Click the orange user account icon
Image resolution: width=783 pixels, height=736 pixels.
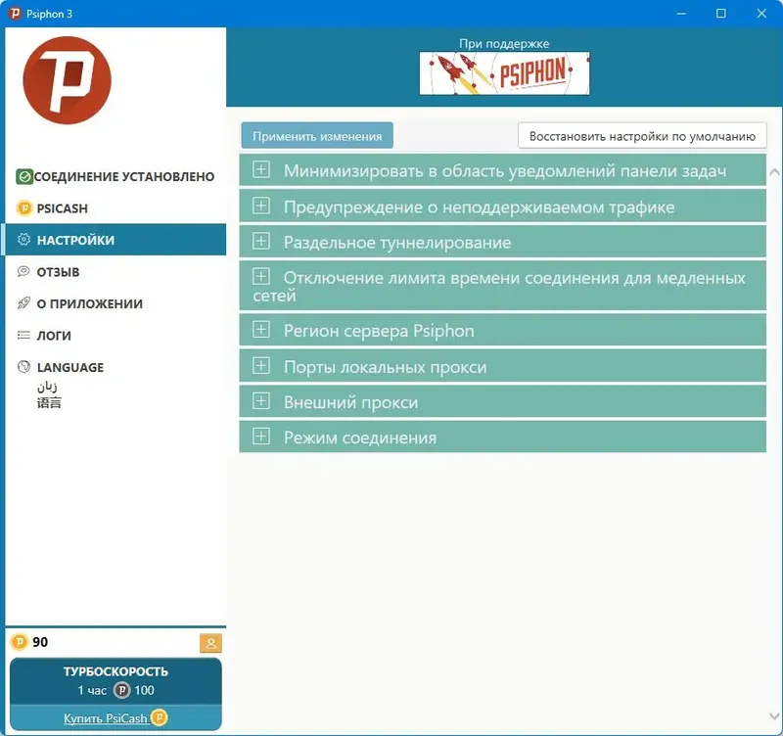[x=210, y=643]
